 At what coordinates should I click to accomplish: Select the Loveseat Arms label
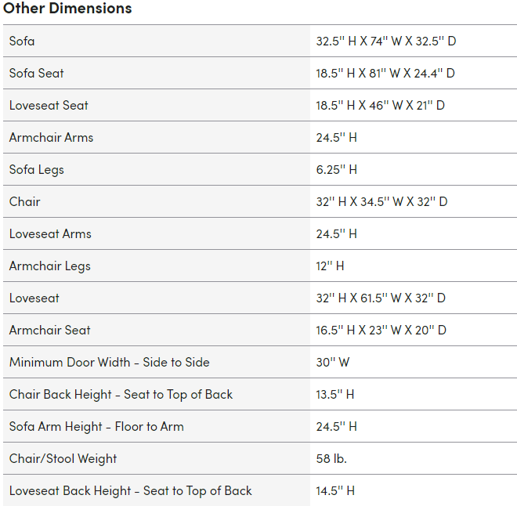point(50,234)
